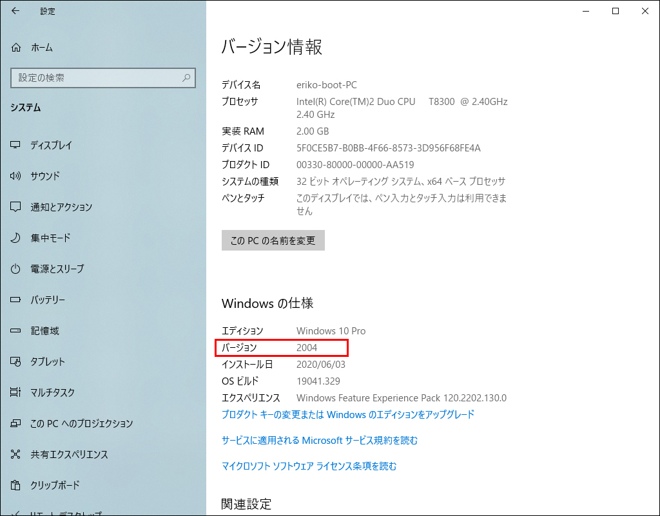Maximize the 設定 window
Image resolution: width=660 pixels, height=516 pixels.
(x=616, y=11)
